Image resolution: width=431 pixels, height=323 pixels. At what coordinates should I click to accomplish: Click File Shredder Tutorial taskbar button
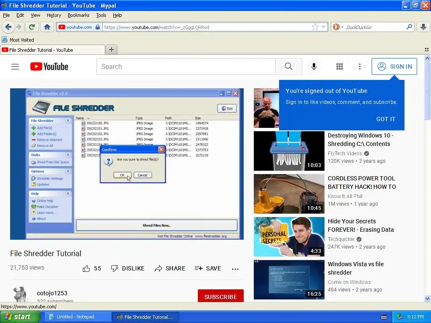click(x=145, y=317)
